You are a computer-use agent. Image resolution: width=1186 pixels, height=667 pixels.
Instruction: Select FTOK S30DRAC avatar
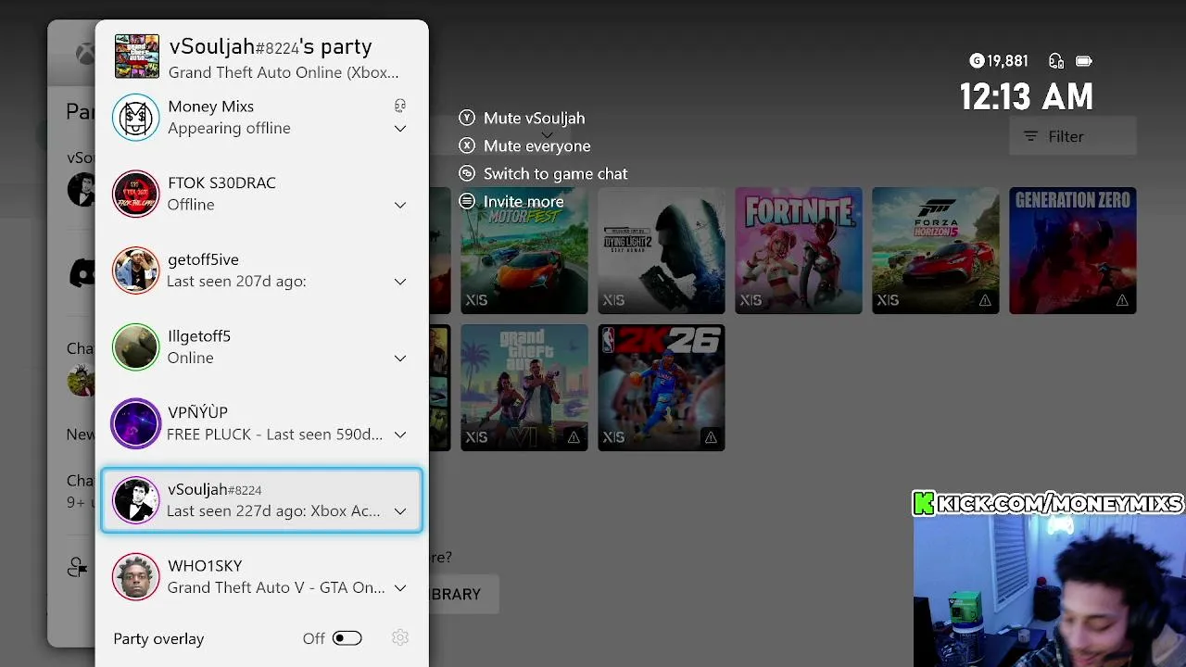tap(136, 194)
